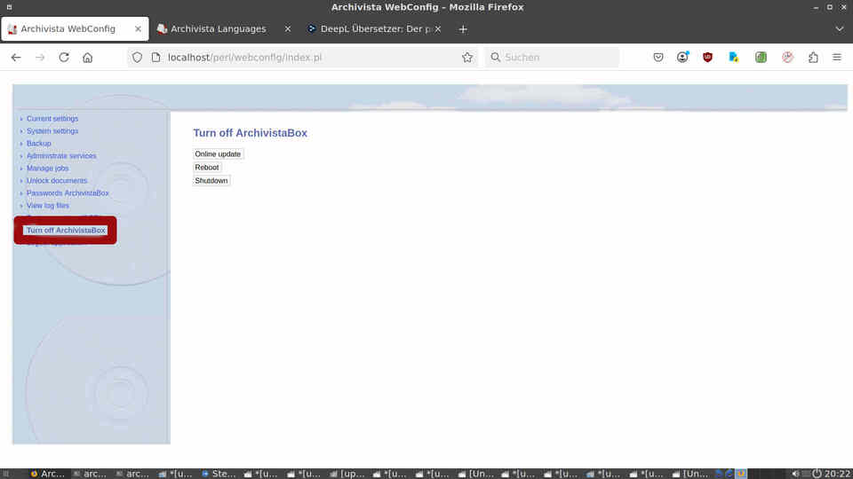Open the Firefox hamburger application menu
Screen dimensions: 853x479
click(x=837, y=57)
